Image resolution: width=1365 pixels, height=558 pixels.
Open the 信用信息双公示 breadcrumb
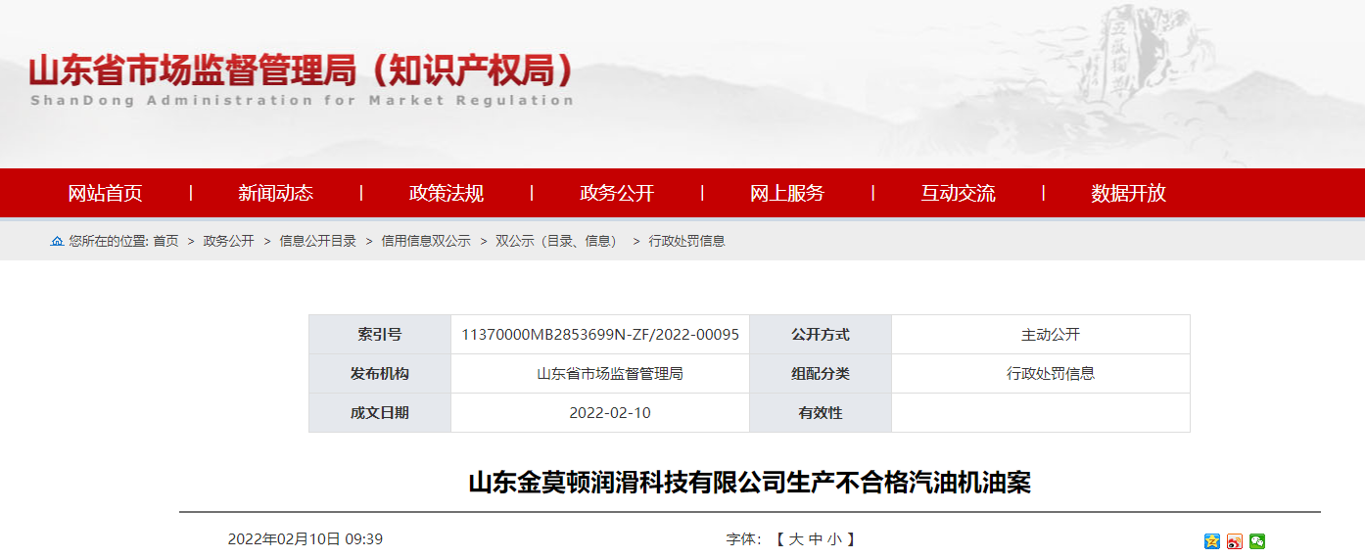[426, 241]
